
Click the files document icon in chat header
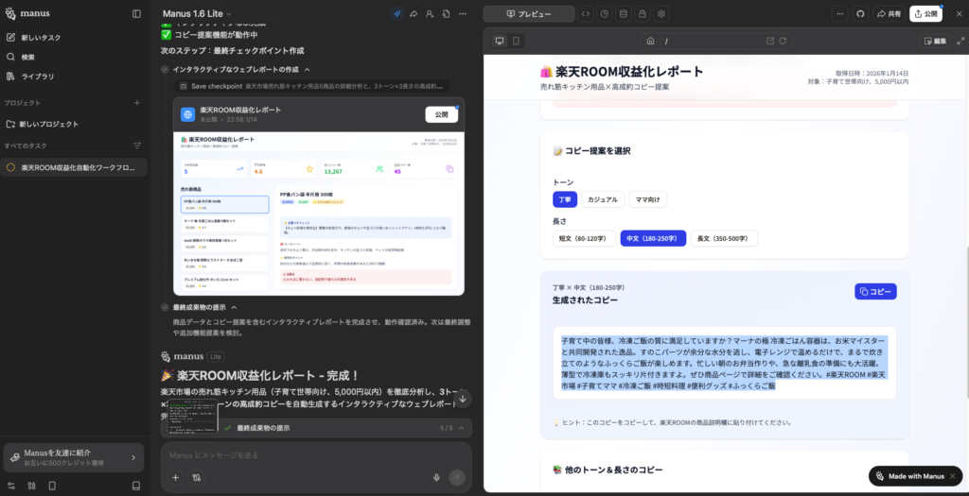(x=446, y=13)
